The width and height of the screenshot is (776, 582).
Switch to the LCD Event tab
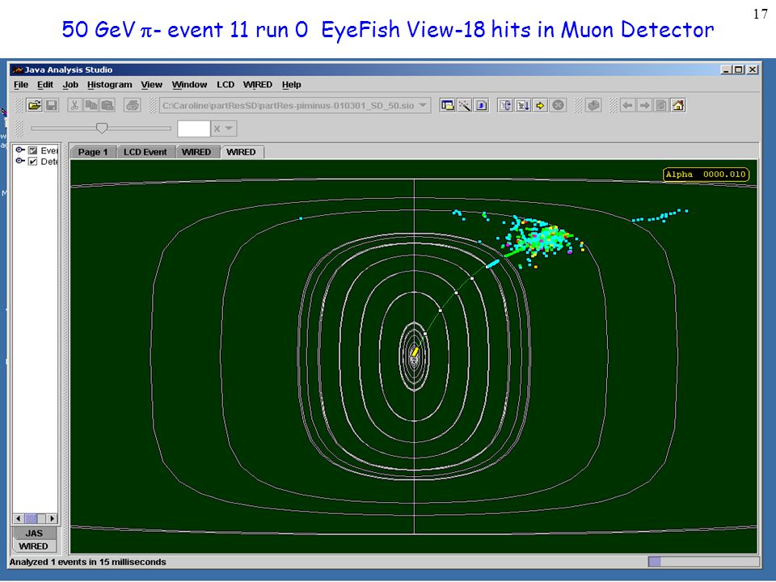(x=145, y=153)
